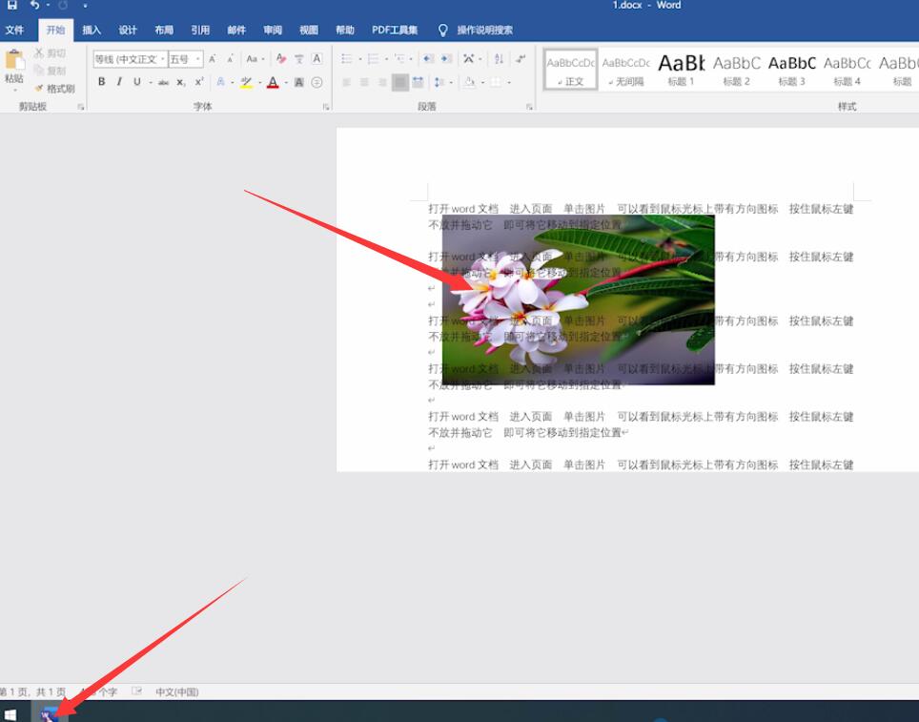Expand the Font group dialog launcher
The image size is (919, 722).
326,107
